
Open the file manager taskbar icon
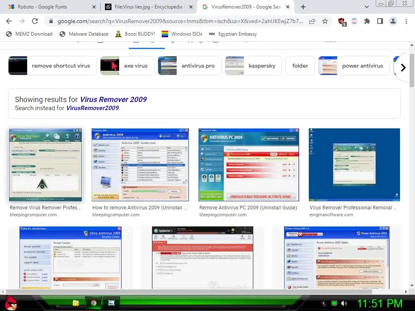tap(76, 303)
